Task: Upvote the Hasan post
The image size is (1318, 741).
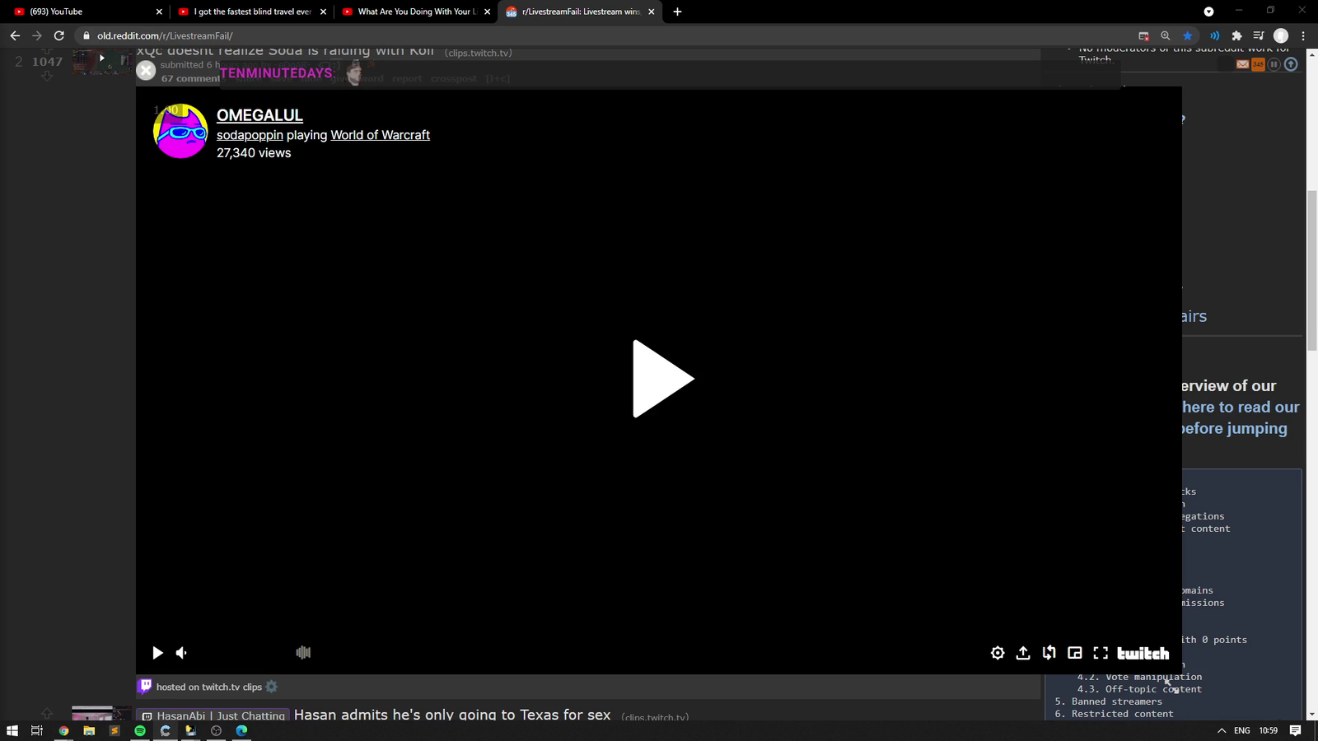Action: pyautogui.click(x=47, y=714)
